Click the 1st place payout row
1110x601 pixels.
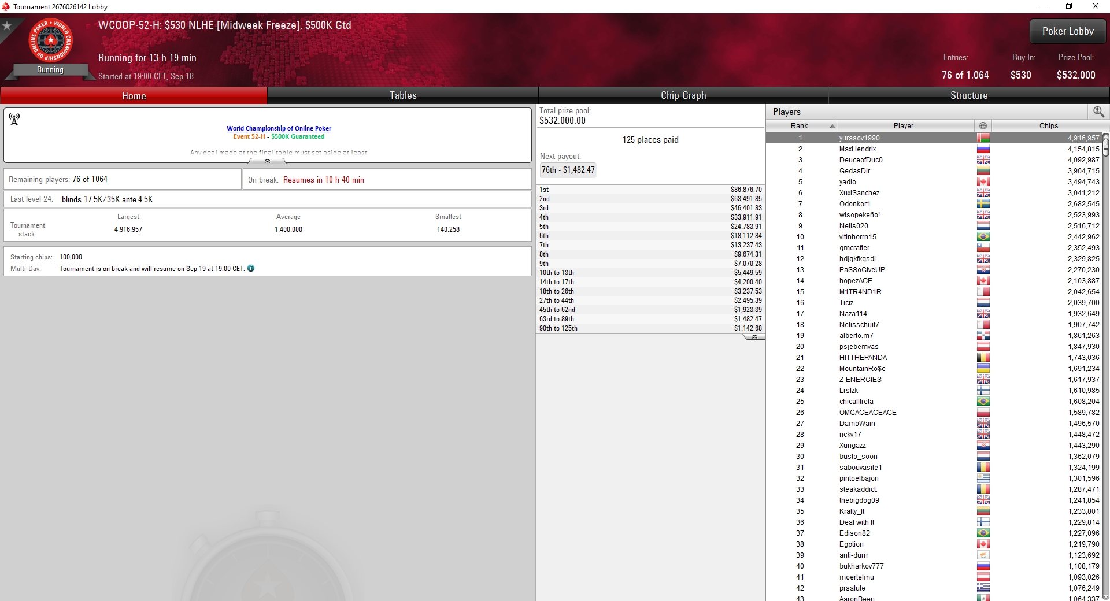pos(650,190)
